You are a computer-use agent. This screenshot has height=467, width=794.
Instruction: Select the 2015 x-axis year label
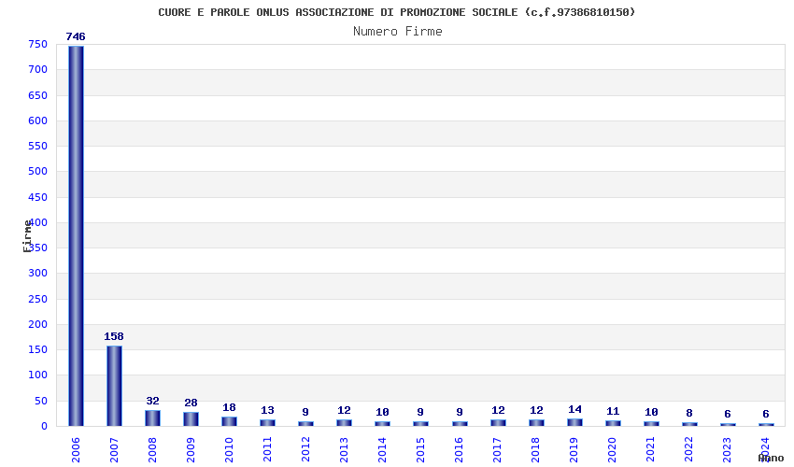[420, 450]
